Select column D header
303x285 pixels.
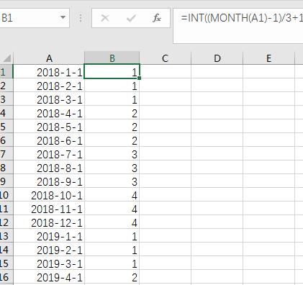pos(217,58)
